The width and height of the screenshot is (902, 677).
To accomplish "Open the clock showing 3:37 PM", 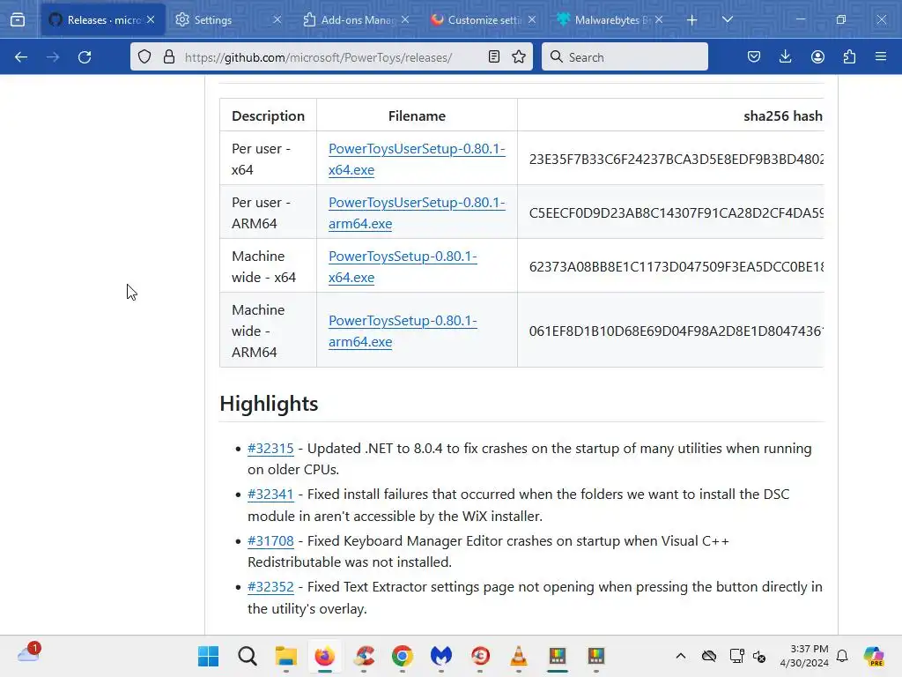I will click(804, 656).
